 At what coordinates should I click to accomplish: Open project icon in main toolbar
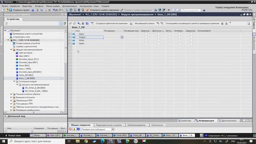click(x=7, y=10)
